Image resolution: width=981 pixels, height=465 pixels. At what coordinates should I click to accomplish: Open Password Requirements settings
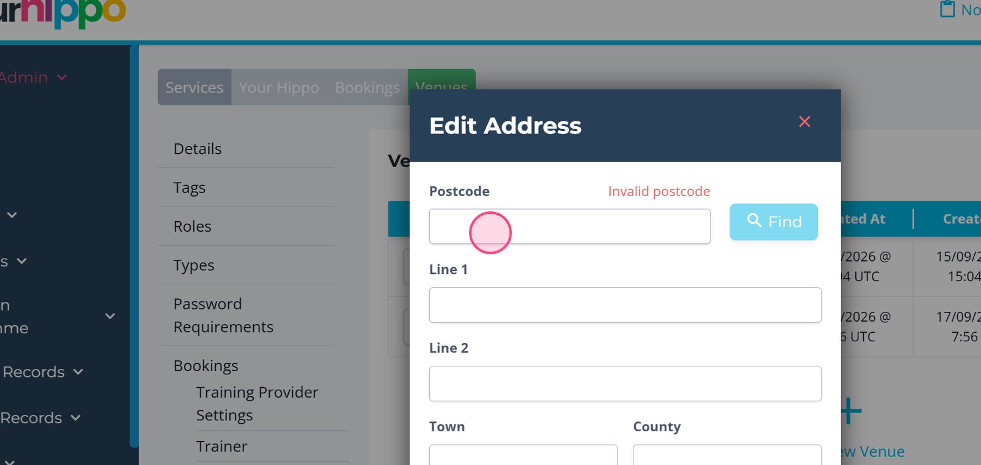(x=223, y=315)
